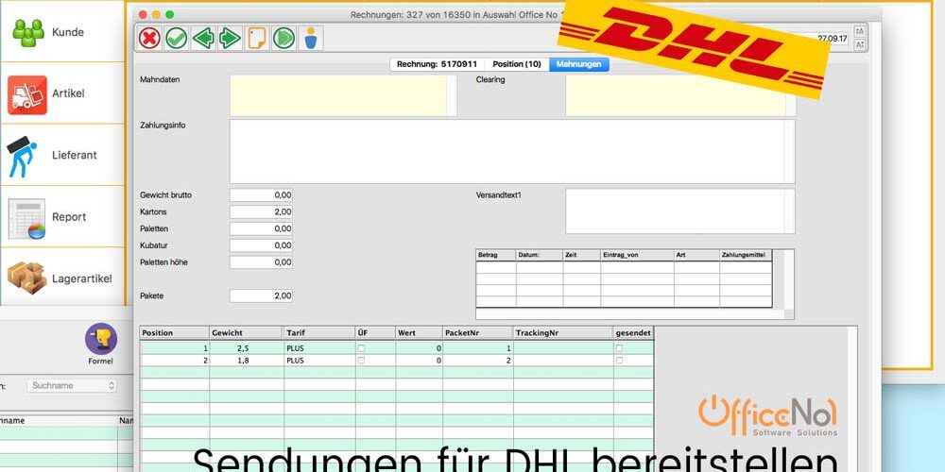Click the Zahlungsinfo field scrollbar
Screen dimensions: 945x472
[x=789, y=151]
